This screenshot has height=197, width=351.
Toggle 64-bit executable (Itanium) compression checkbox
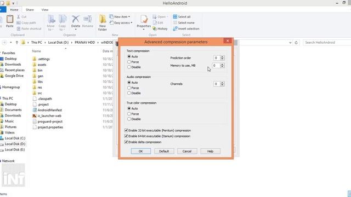click(x=126, y=136)
